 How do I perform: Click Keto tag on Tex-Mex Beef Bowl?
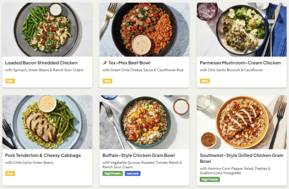click(x=107, y=81)
